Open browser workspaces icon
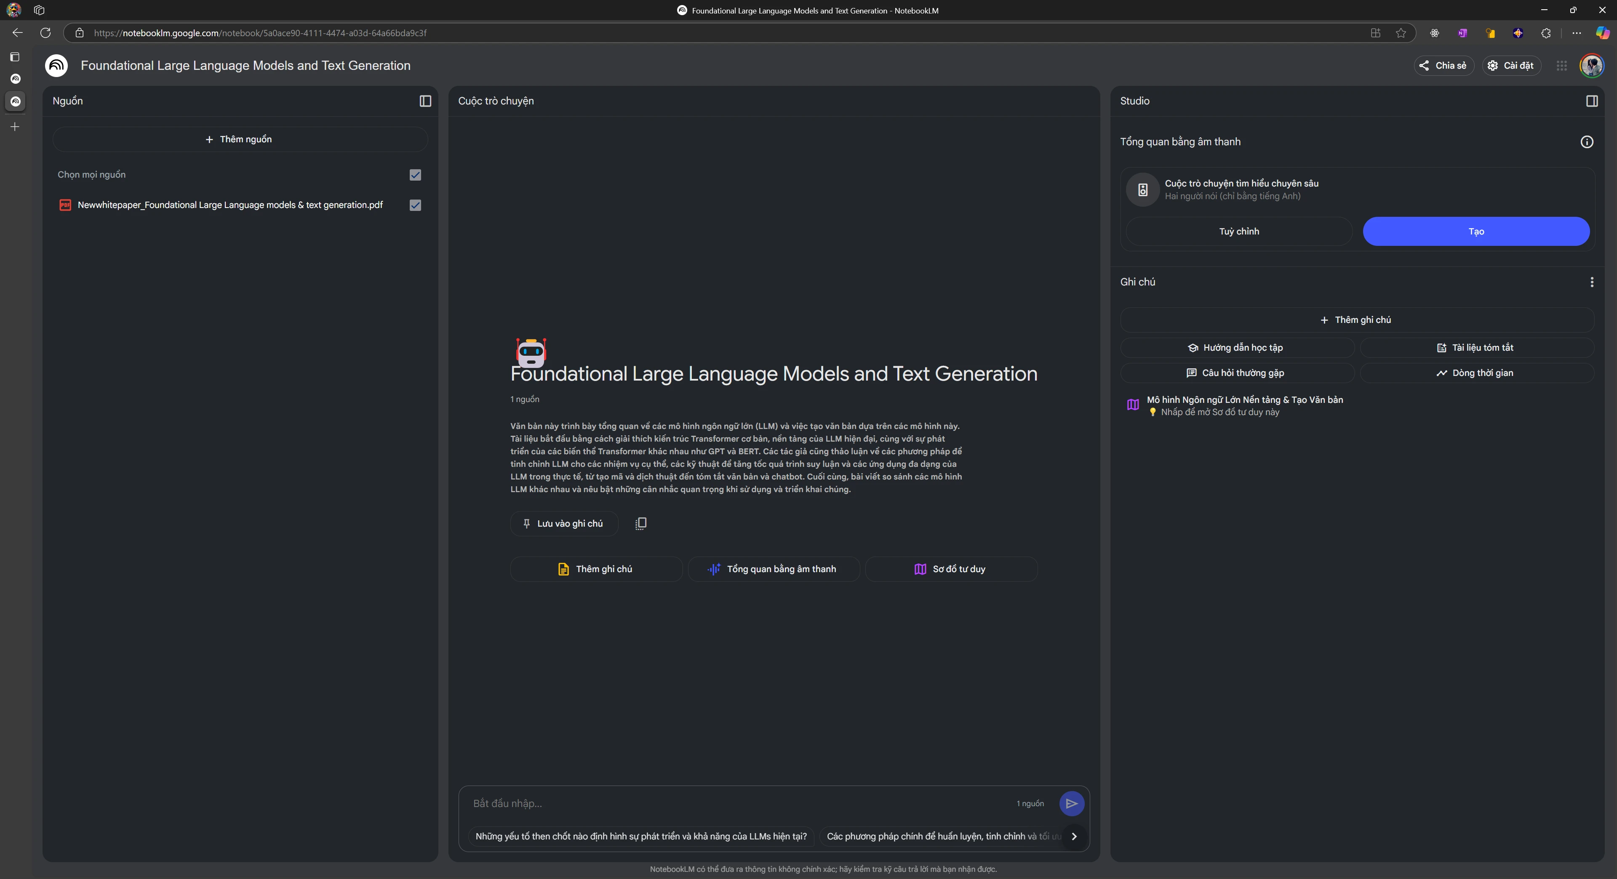The height and width of the screenshot is (879, 1617). (39, 10)
